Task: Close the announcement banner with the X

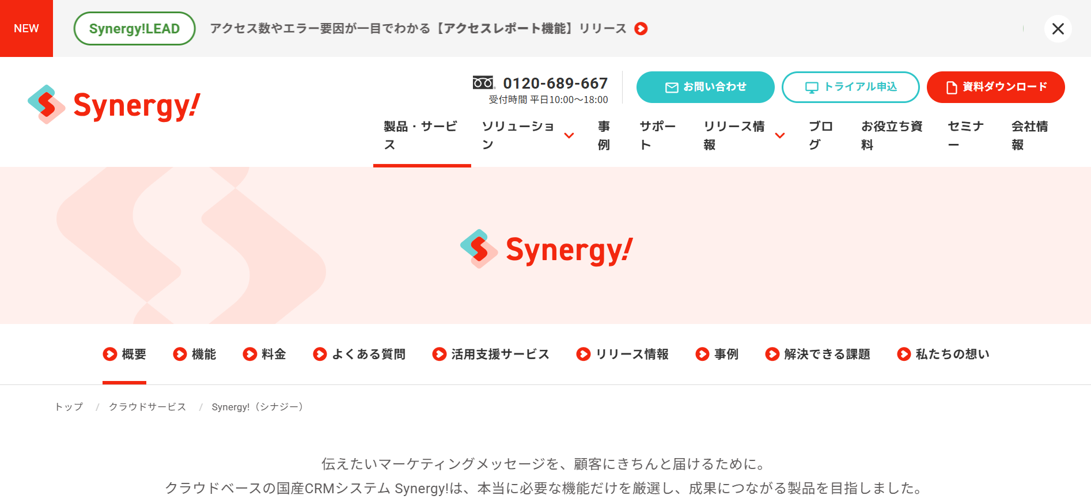Action: point(1058,29)
